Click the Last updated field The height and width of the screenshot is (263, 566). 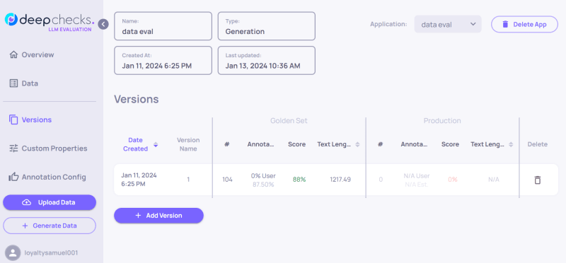coord(267,60)
